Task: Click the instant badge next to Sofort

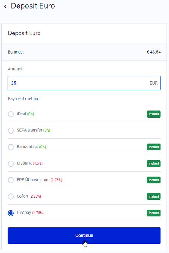Action: pos(154,196)
